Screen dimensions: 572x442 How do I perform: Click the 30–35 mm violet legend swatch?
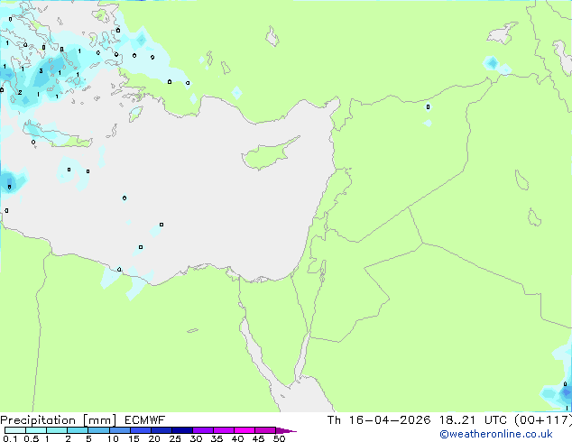coord(202,430)
